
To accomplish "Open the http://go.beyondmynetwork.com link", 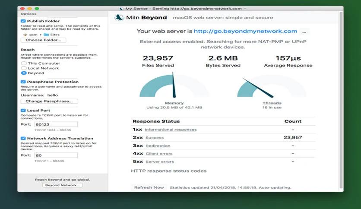I will coord(245,31).
